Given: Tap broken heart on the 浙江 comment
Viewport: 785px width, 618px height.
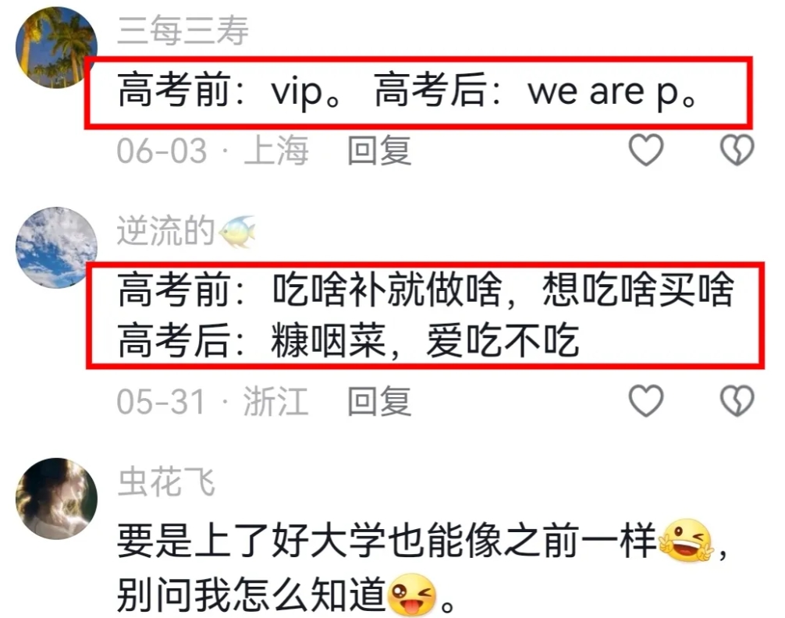Looking at the screenshot, I should coord(737,400).
